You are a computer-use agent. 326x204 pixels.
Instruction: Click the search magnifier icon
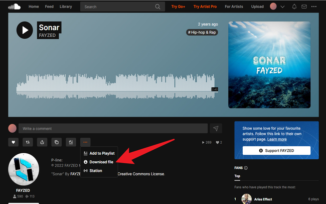click(158, 7)
